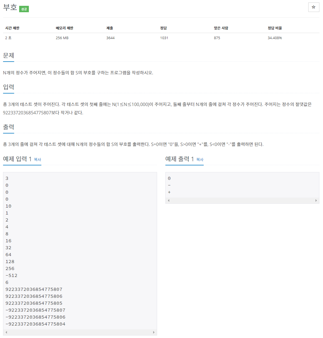Screen dimensions: 323x338
Task: Click the 6 line in example input
Action: tap(7, 282)
